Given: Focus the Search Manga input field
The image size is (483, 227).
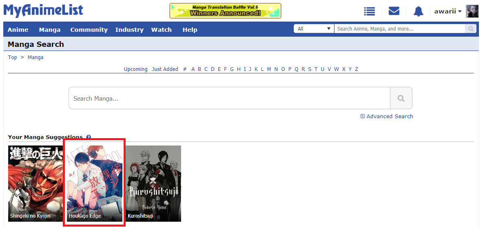Looking at the screenshot, I should [x=230, y=98].
